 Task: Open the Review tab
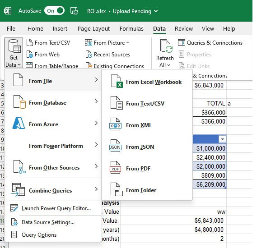click(x=184, y=29)
